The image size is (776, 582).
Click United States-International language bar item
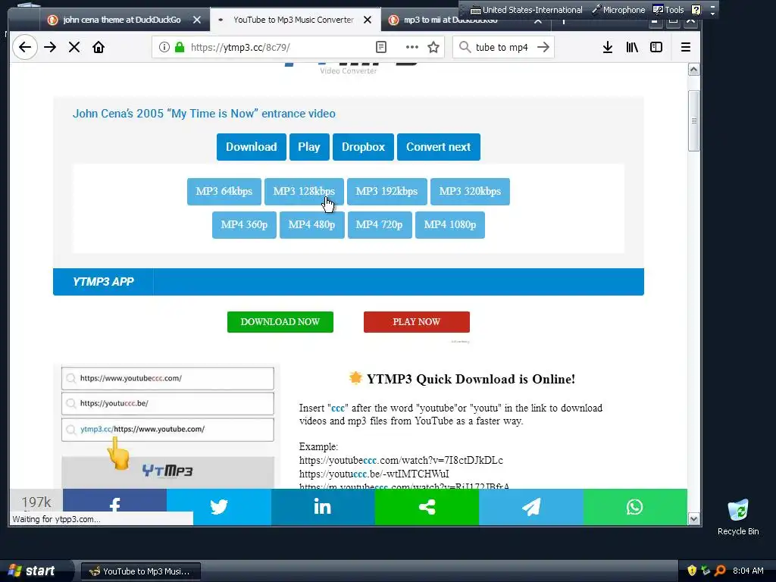(x=526, y=9)
